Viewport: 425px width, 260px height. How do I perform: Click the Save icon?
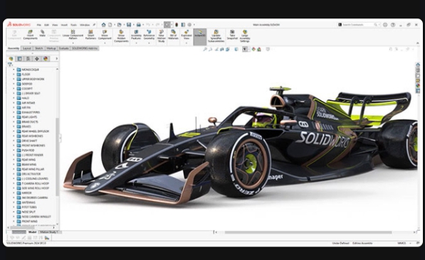coord(129,25)
